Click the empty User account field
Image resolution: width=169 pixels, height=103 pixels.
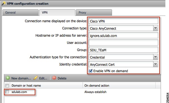pyautogui.click(x=123, y=42)
